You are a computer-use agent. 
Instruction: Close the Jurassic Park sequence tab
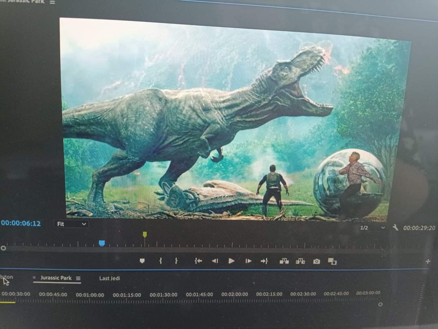coord(34,277)
